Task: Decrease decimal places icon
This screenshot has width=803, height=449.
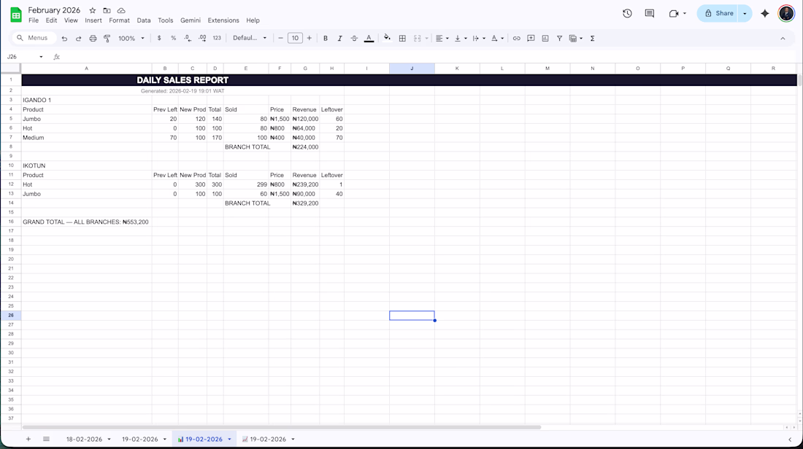Action: [x=188, y=39]
